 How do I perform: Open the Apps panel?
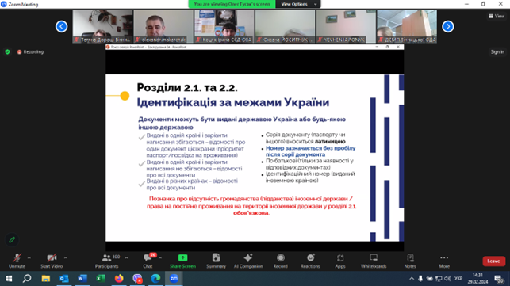tap(340, 261)
